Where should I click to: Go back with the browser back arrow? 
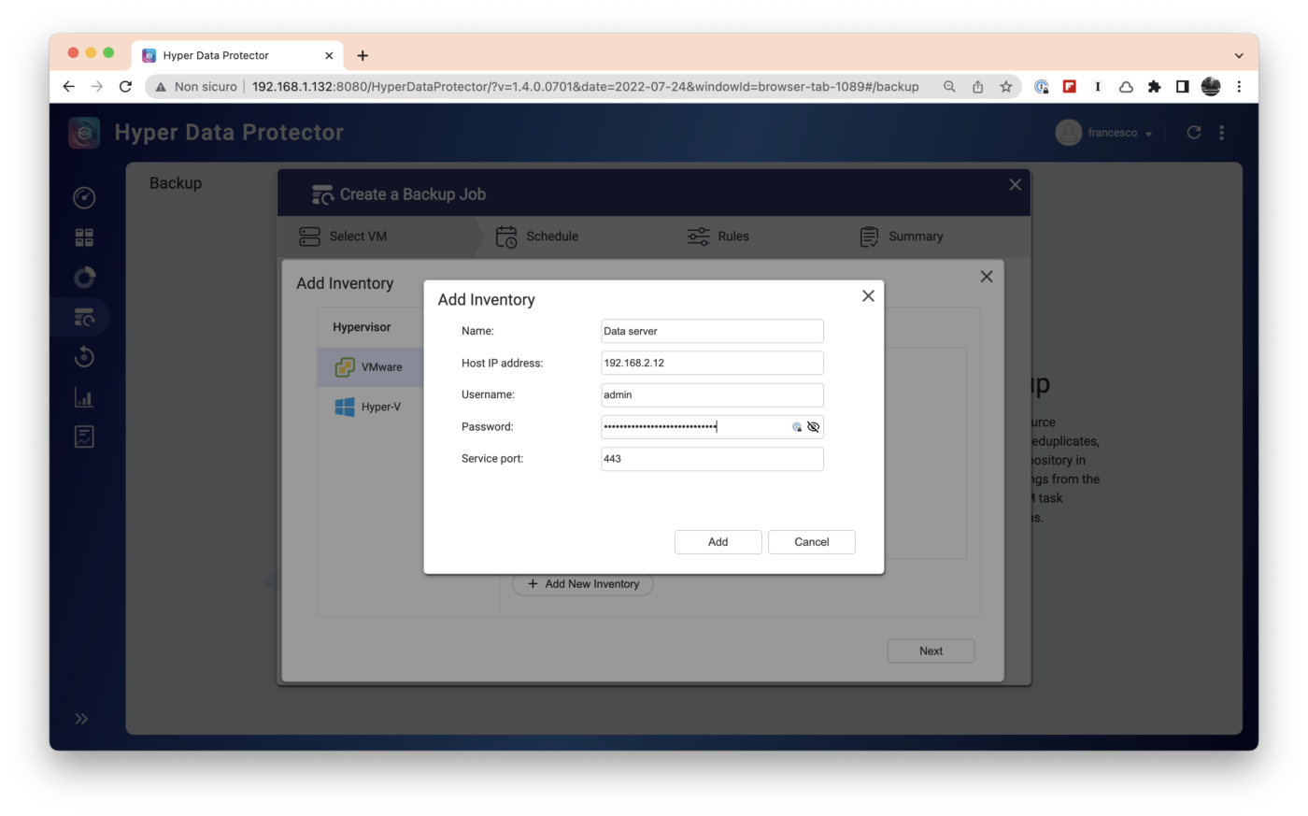(x=68, y=87)
